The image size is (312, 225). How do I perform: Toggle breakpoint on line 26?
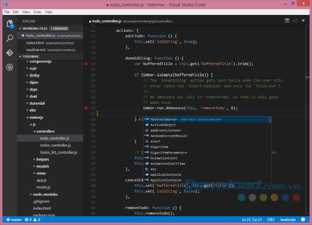click(86, 108)
